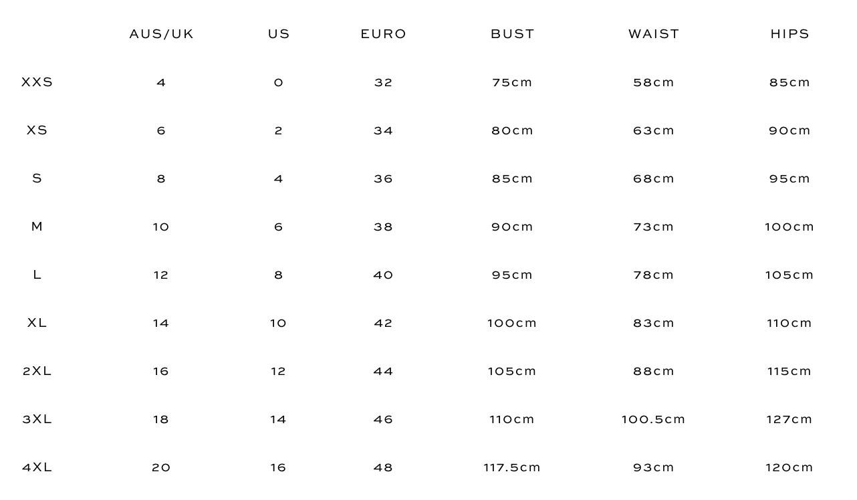Click the 127cm hips measurement
Screen dimensions: 857x500
[x=789, y=419]
